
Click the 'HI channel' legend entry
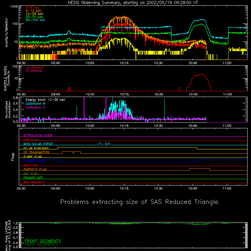coord(34,71)
